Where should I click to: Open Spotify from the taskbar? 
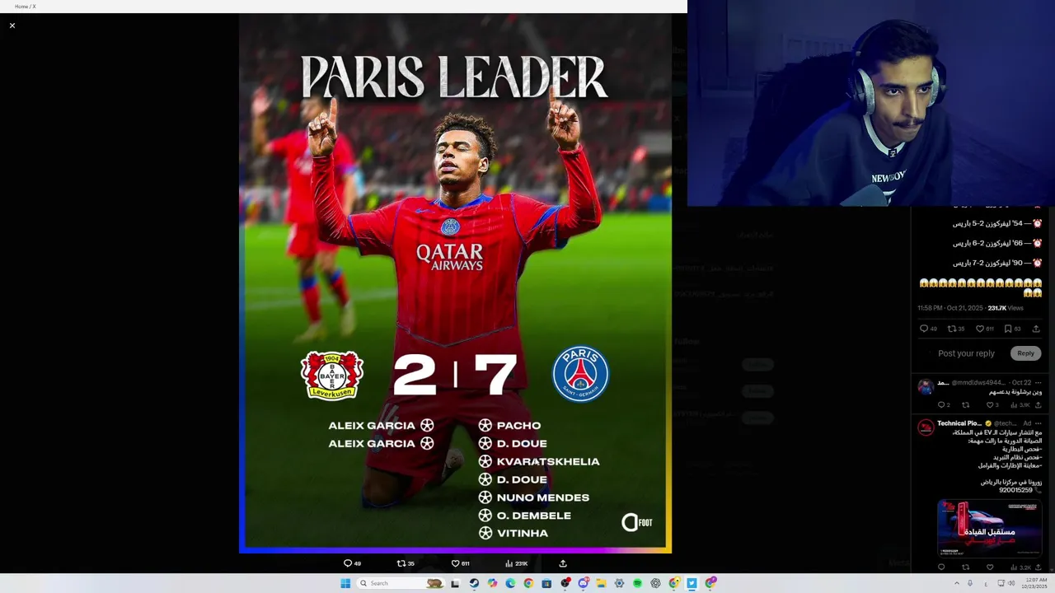click(x=637, y=583)
